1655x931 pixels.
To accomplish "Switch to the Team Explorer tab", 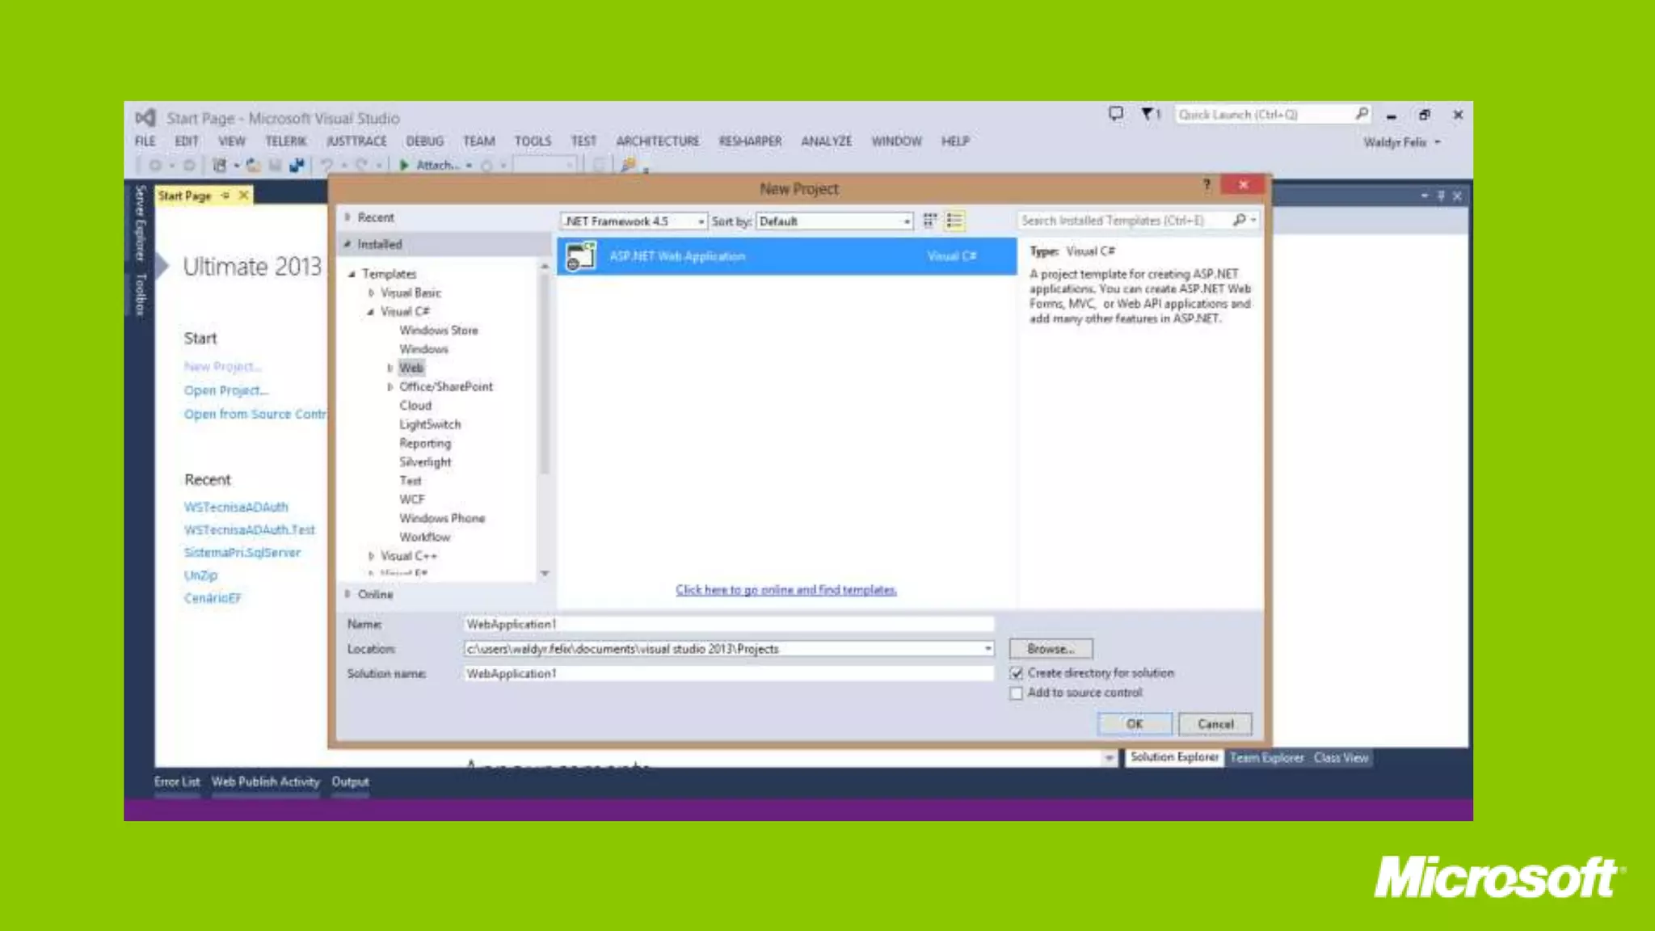I will (1266, 758).
